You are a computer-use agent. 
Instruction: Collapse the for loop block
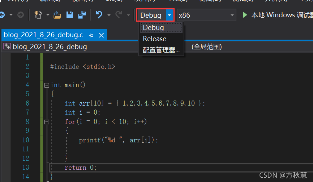pos(47,122)
